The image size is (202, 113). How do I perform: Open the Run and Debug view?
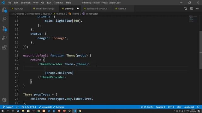pyautogui.click(x=4, y=38)
